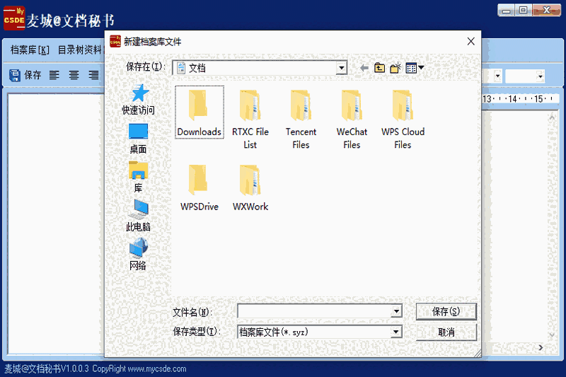
Task: Expand the 保存类型 file type dropdown
Action: pyautogui.click(x=396, y=332)
